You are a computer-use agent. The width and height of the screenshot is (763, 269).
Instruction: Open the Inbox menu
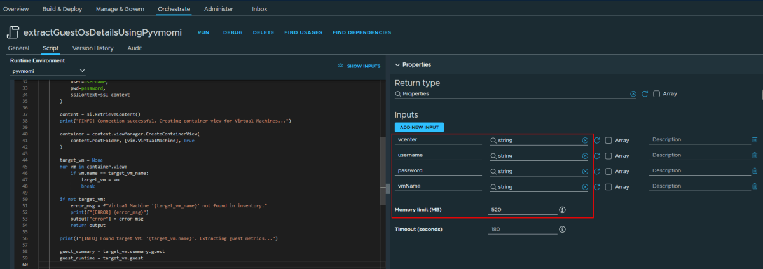click(259, 9)
